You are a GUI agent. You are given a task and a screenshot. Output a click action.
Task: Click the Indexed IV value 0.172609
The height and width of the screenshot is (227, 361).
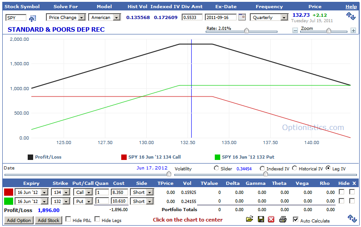(166, 18)
